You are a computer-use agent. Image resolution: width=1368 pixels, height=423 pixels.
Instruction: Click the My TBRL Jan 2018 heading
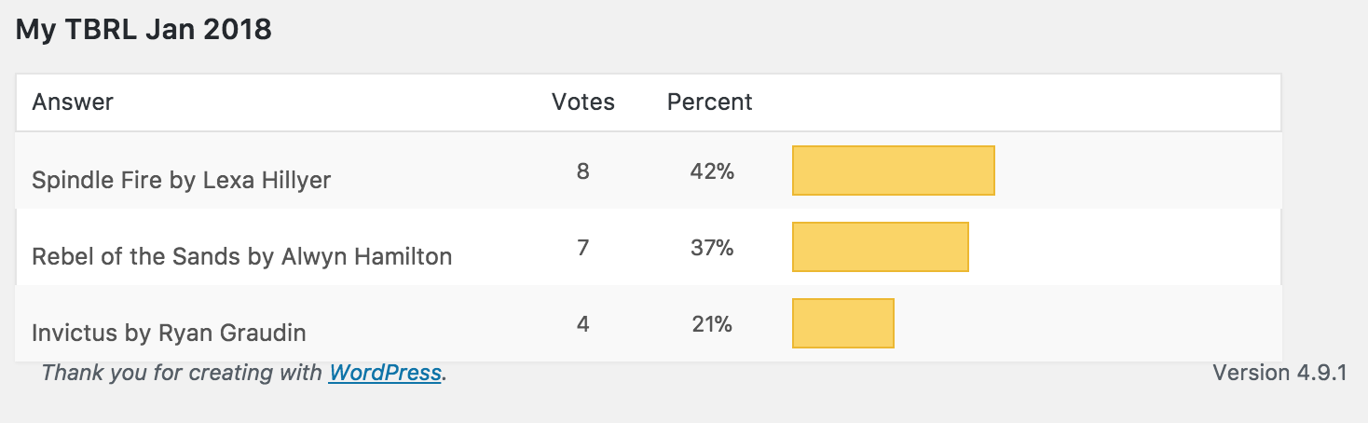[144, 29]
